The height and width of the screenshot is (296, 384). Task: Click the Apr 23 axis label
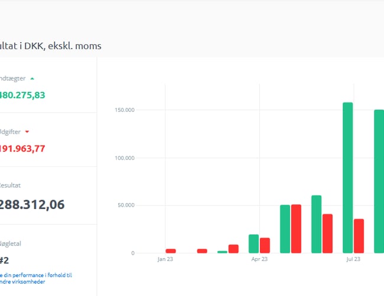click(x=259, y=259)
